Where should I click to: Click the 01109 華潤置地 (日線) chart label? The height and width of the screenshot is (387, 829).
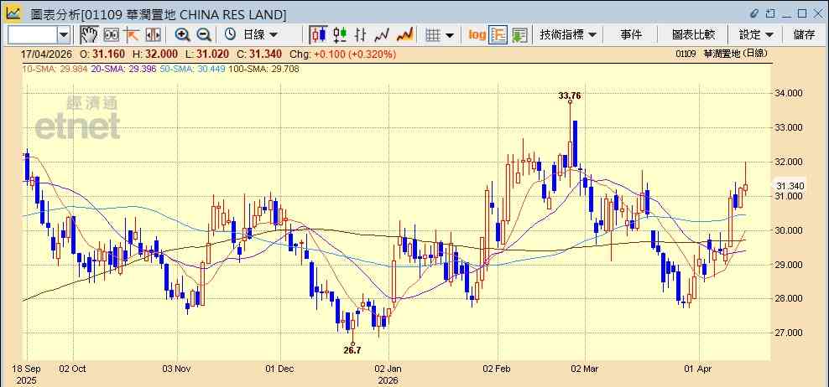click(x=721, y=54)
